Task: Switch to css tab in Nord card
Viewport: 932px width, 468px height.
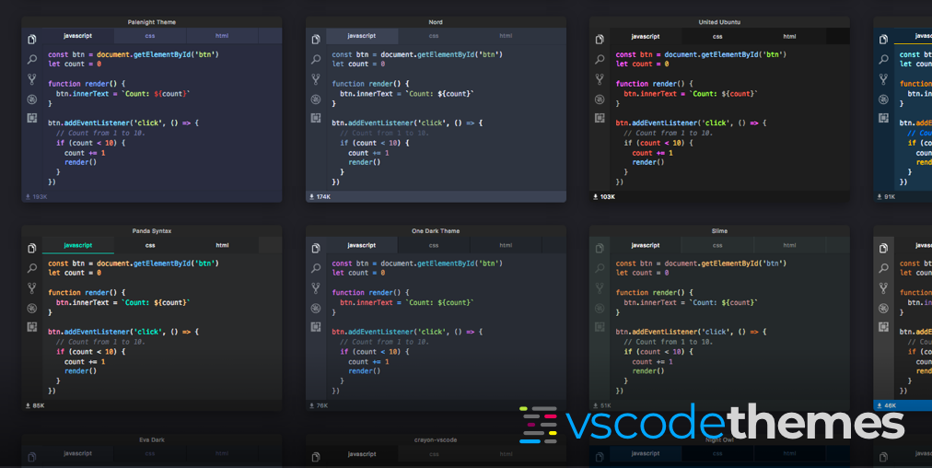Action: tap(434, 36)
